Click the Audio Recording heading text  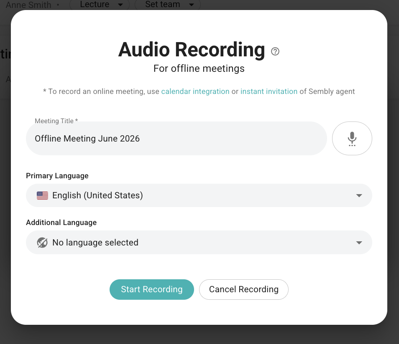tap(192, 50)
